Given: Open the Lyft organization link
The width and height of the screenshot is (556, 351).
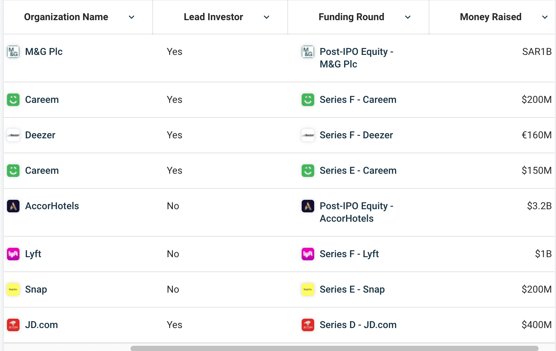Looking at the screenshot, I should tap(33, 254).
